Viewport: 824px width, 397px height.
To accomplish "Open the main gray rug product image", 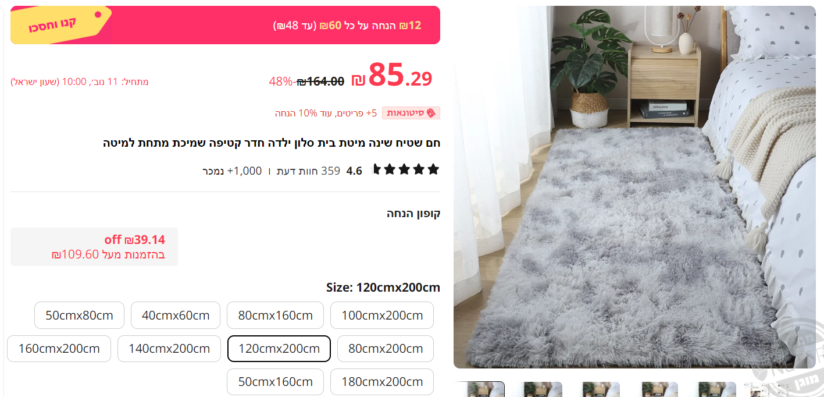I will pyautogui.click(x=634, y=187).
